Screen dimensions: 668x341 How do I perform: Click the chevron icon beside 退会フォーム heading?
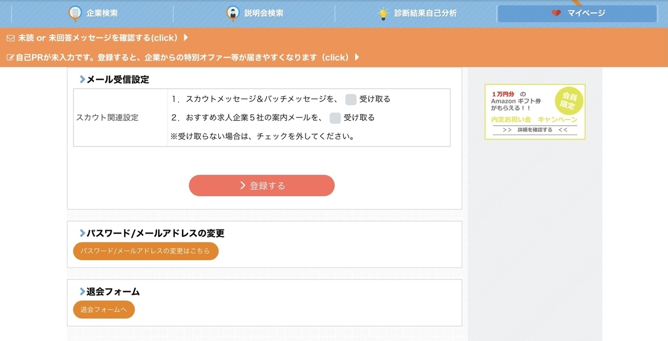81,291
